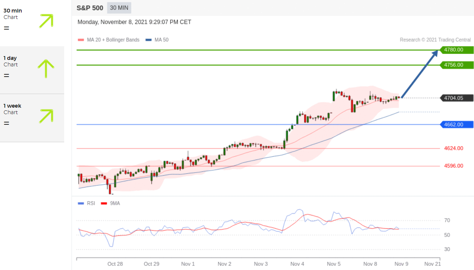Click the MA 50 legend swatch

click(x=149, y=40)
